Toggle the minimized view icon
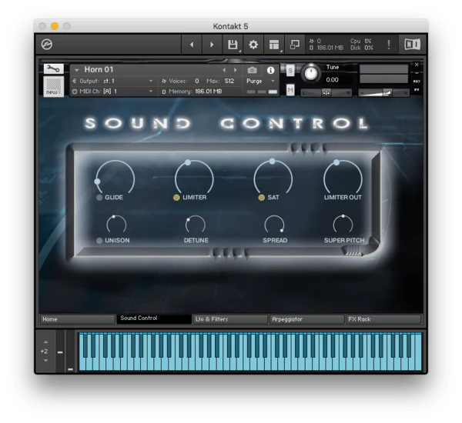The width and height of the screenshot is (462, 423). [295, 45]
